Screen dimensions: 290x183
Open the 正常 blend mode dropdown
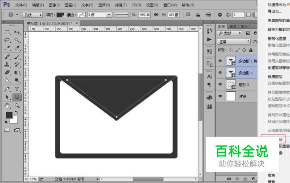[x=234, y=42]
